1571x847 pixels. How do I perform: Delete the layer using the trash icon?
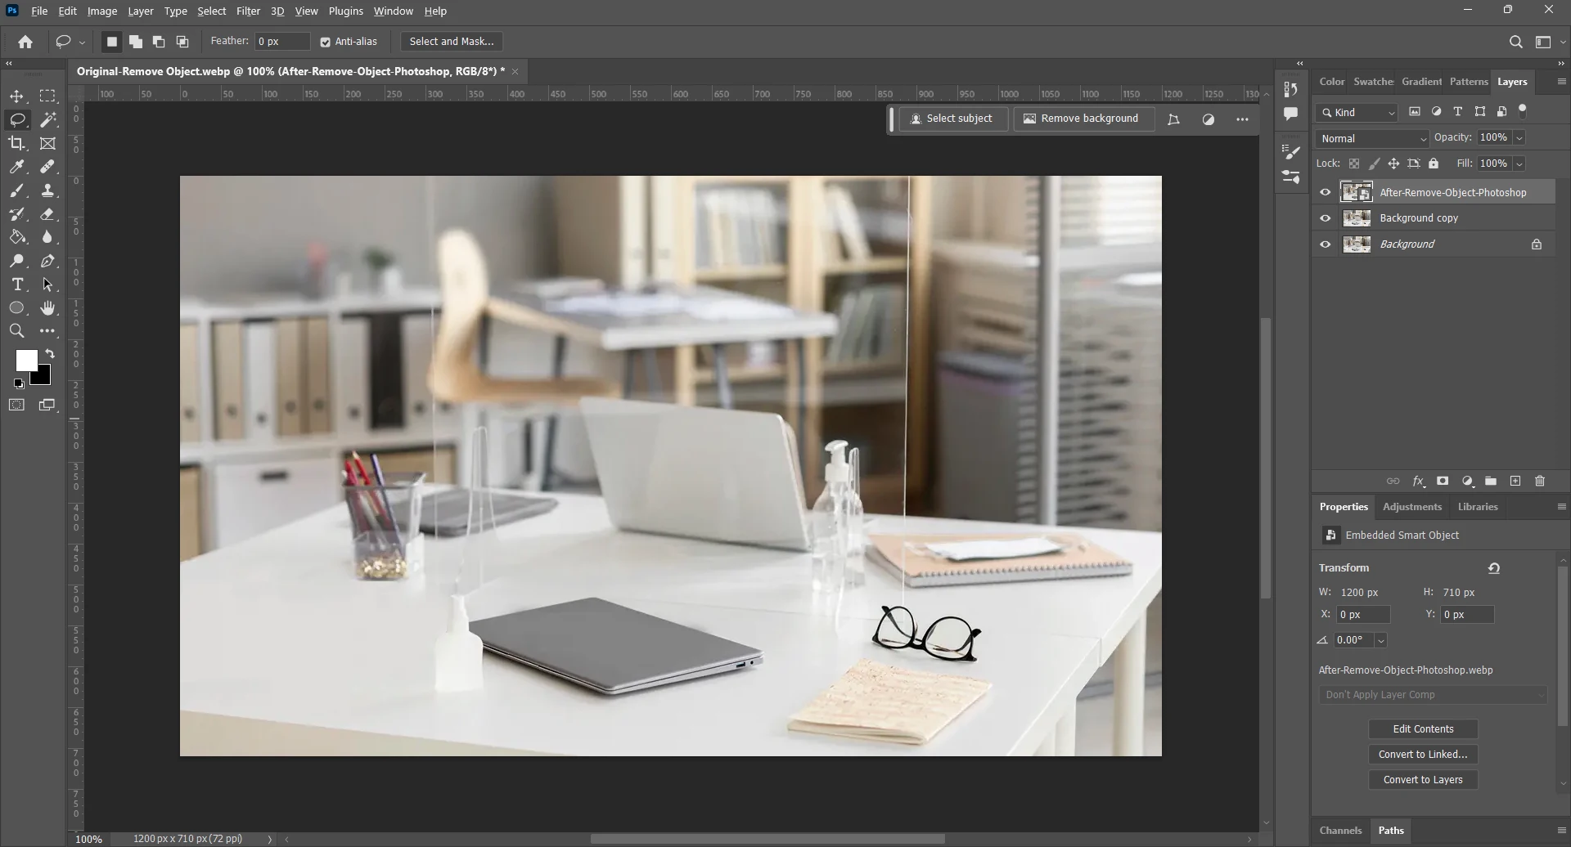[x=1541, y=482]
